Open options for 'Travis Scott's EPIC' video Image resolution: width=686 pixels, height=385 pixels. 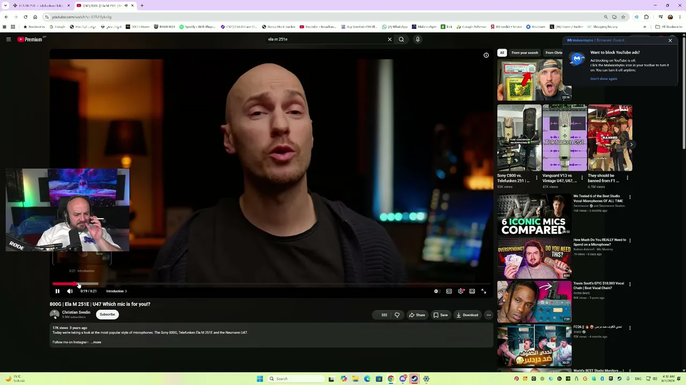coord(630,284)
